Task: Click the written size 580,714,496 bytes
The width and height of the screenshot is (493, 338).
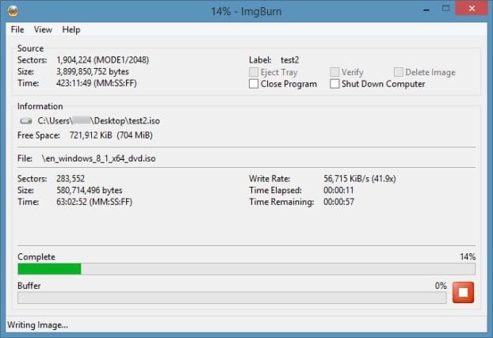Action: (90, 190)
